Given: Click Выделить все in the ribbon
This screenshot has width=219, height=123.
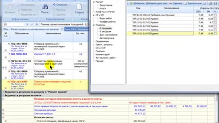Looking at the screenshot, I should (x=27, y=14).
